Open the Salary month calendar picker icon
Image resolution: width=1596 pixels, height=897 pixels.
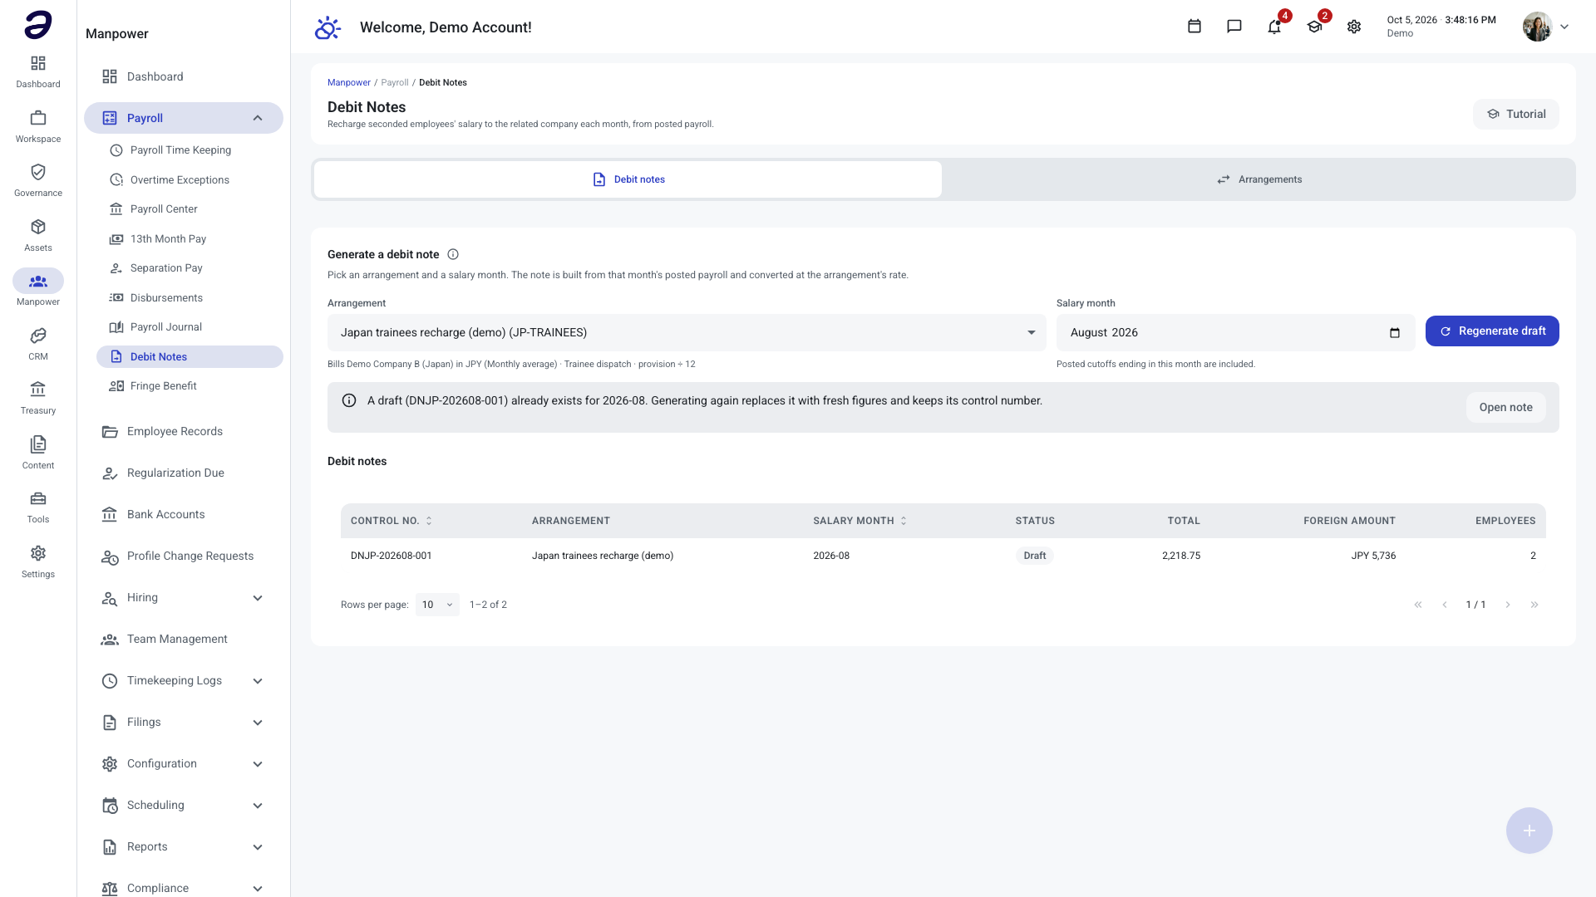point(1395,333)
